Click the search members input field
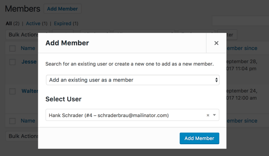The image size is (269, 156). [x=241, y=21]
